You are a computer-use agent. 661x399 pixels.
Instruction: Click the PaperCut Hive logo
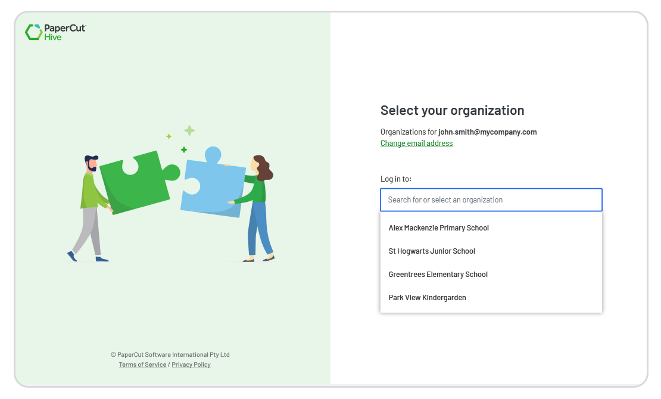pyautogui.click(x=55, y=32)
